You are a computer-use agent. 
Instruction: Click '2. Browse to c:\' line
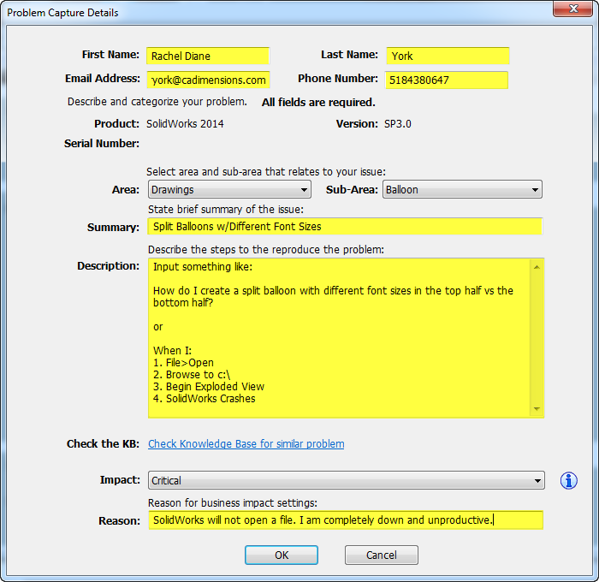pyautogui.click(x=192, y=375)
